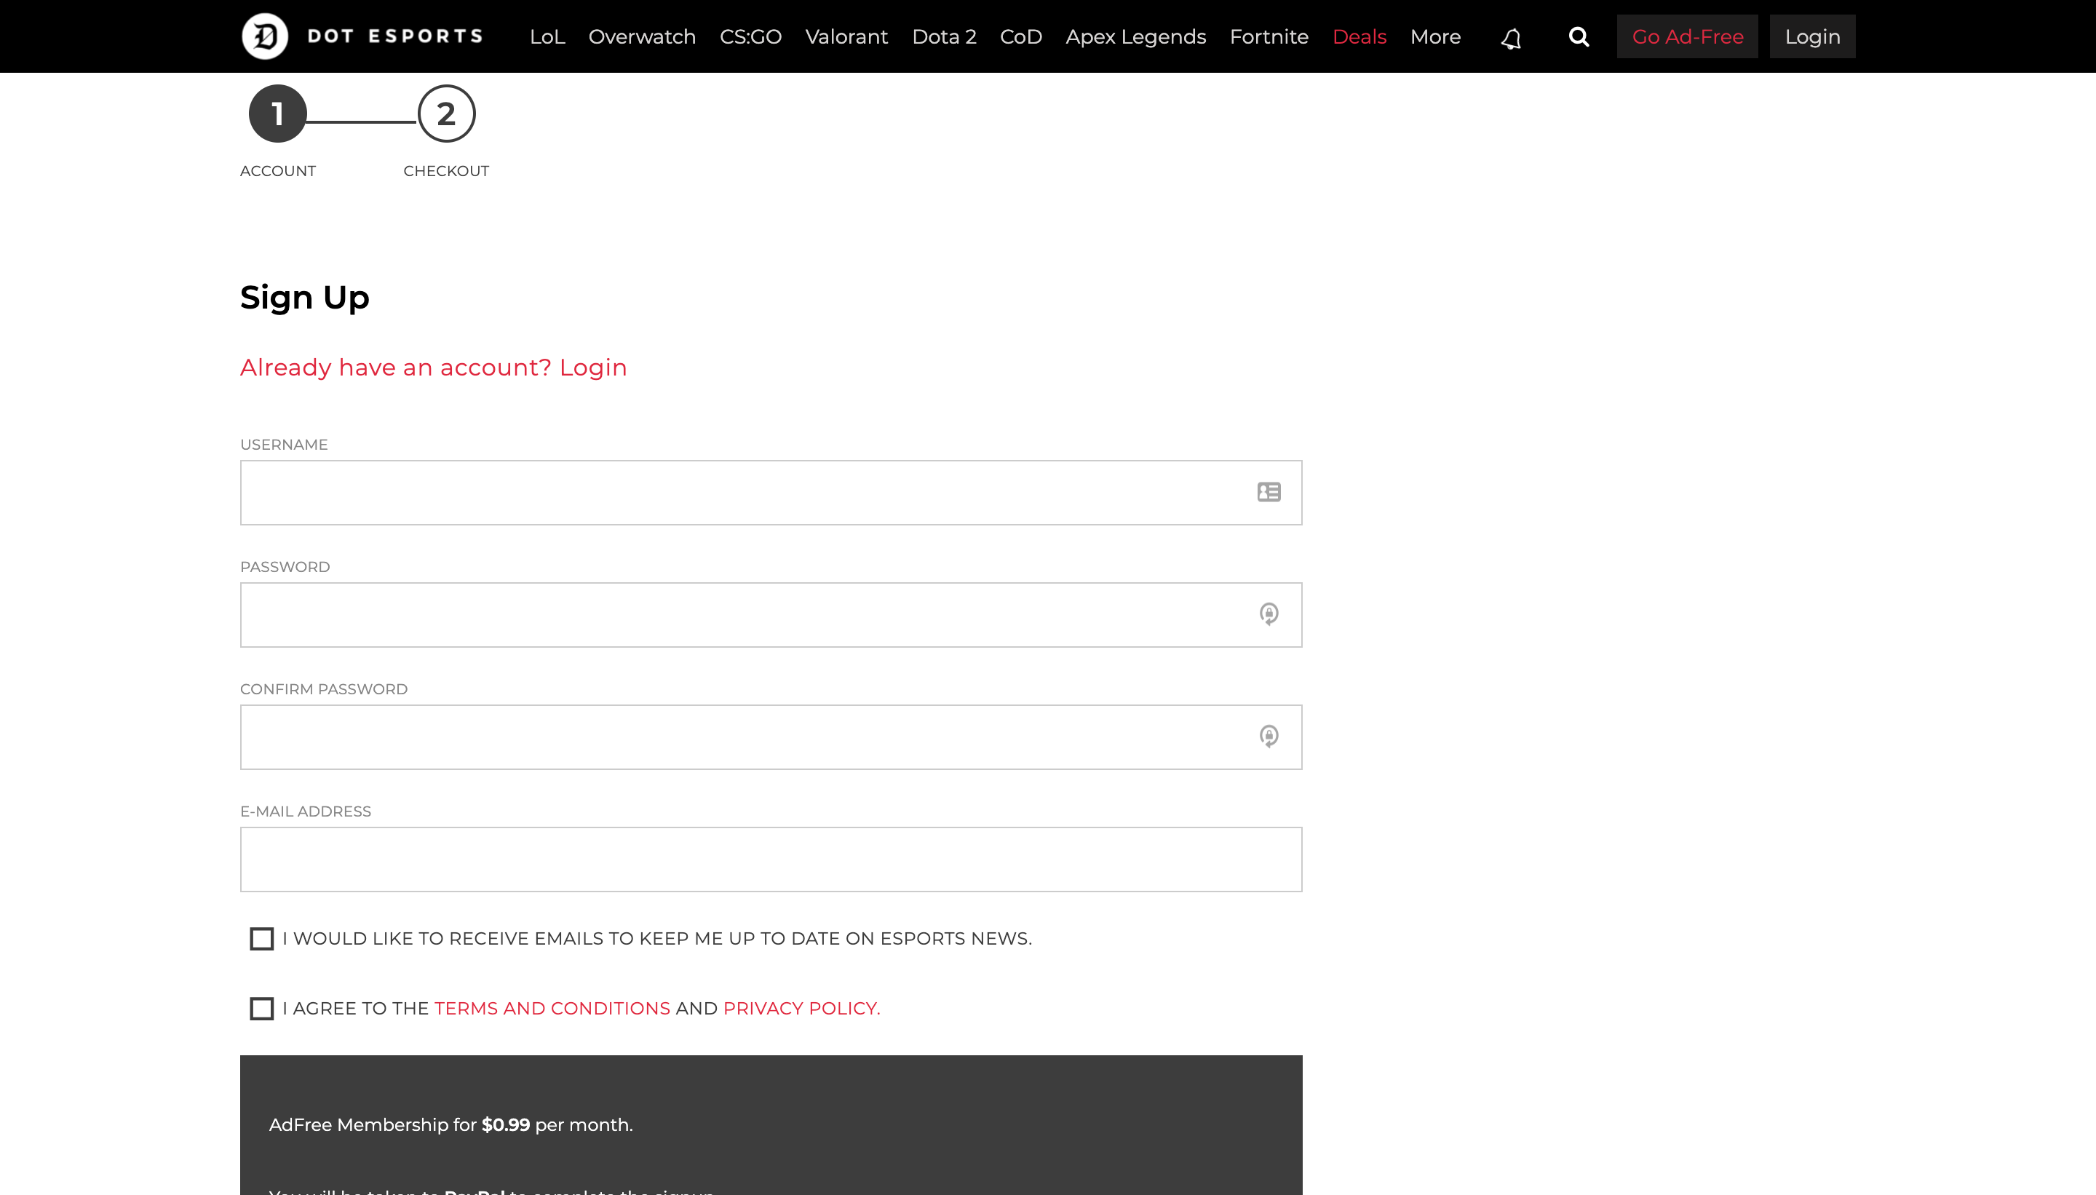The width and height of the screenshot is (2096, 1195).
Task: Click the Login button in navbar
Action: pos(1812,36)
